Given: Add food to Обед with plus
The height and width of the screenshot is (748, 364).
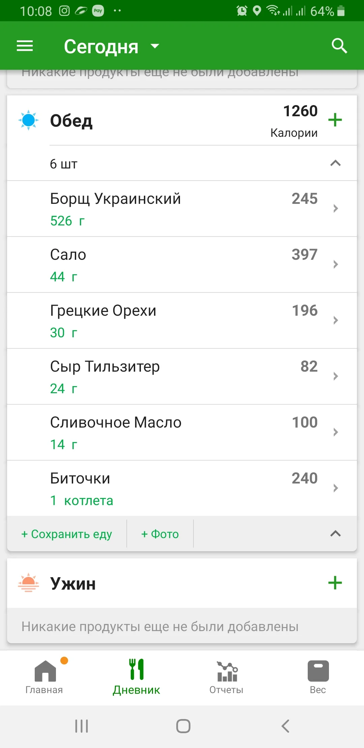Looking at the screenshot, I should [335, 120].
